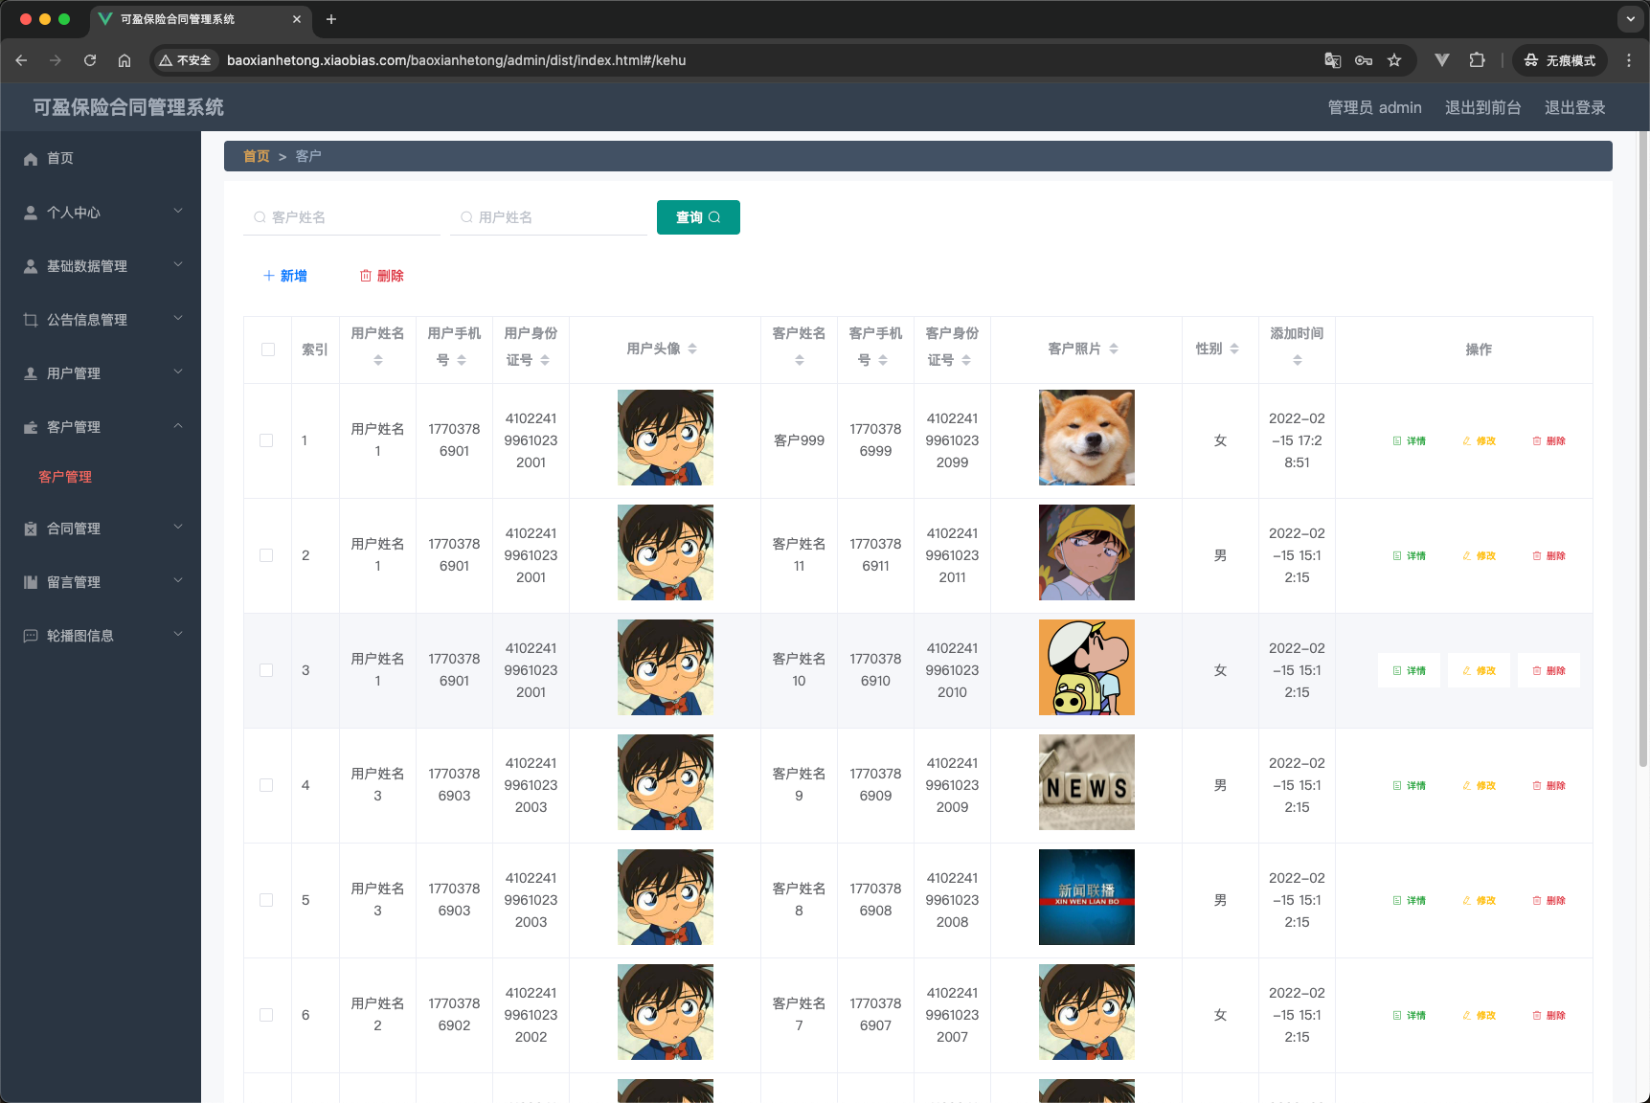The width and height of the screenshot is (1650, 1103).
Task: Tick the select-all checkbox in table header
Action: (x=268, y=349)
